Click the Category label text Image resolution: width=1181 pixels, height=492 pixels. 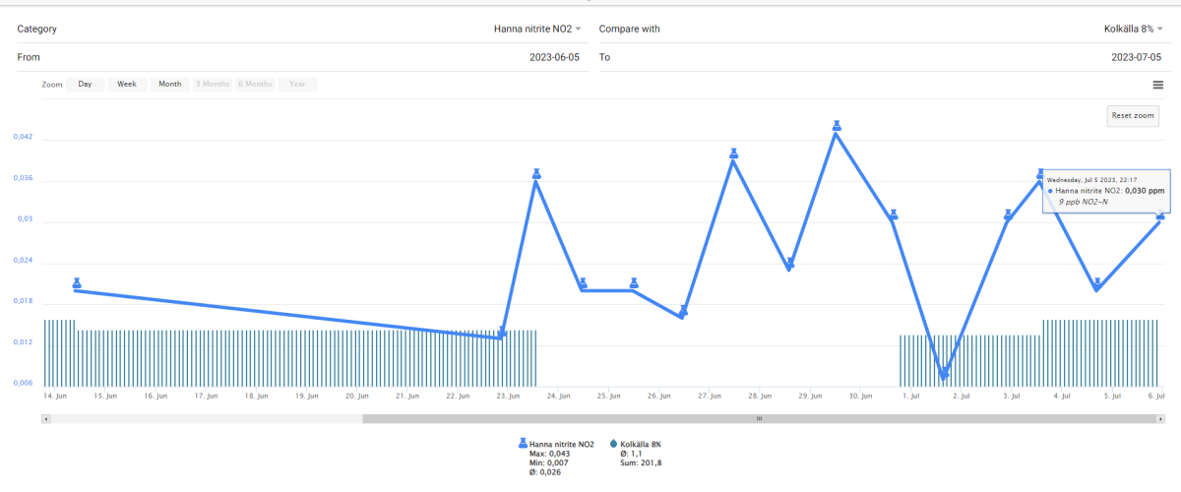[x=36, y=29]
